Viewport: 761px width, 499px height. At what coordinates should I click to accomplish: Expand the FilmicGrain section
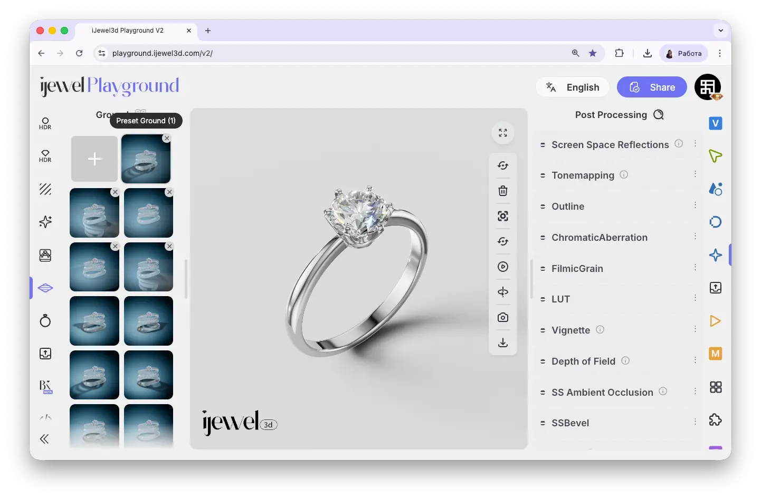coord(617,269)
